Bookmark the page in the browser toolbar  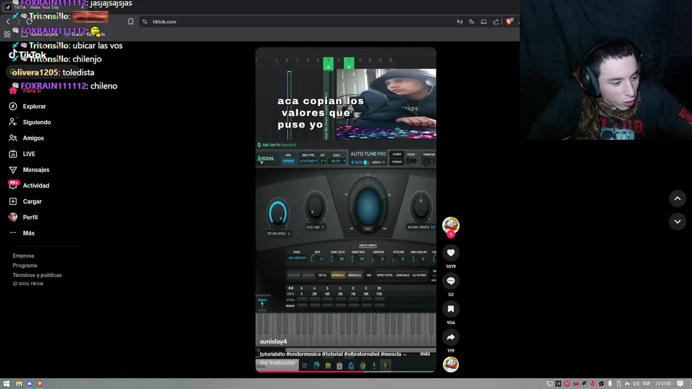click(x=130, y=22)
